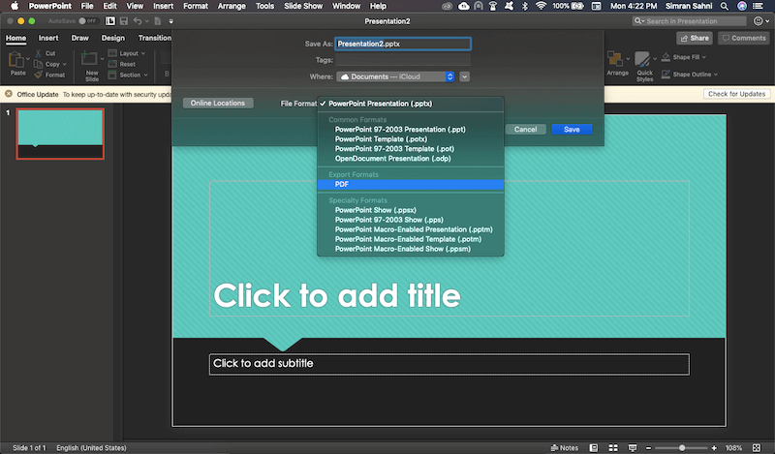Image resolution: width=775 pixels, height=454 pixels.
Task: Open the Undo history dropdown arrow
Action: pyautogui.click(x=147, y=21)
